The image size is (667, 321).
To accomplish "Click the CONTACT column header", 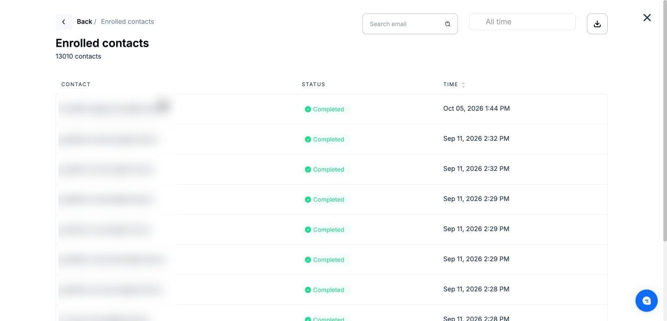I will 76,84.
